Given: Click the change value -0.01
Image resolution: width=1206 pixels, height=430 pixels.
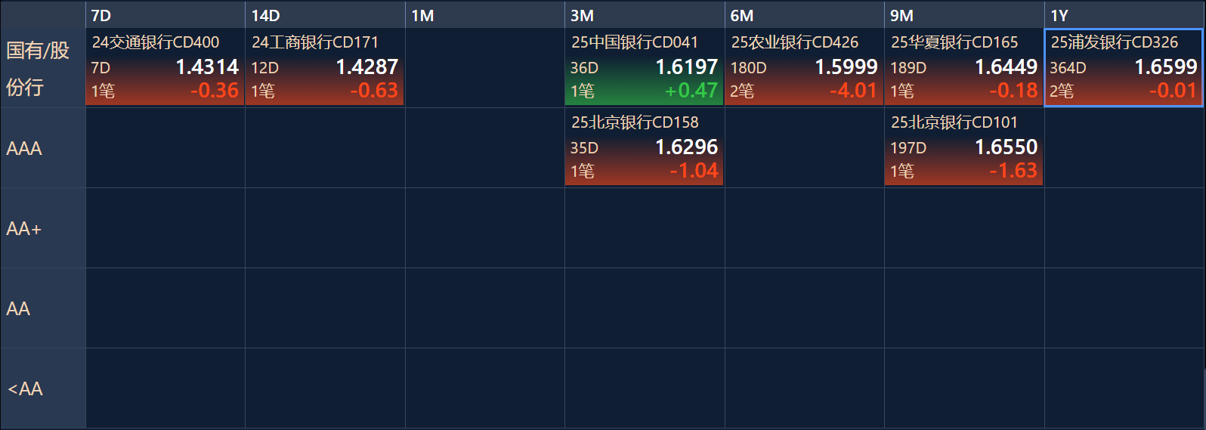Looking at the screenshot, I should point(1174,91).
